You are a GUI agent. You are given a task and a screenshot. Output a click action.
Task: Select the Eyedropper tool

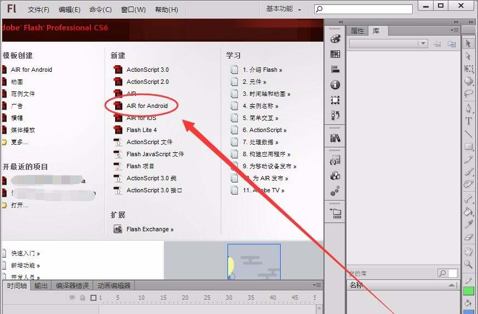(x=469, y=224)
